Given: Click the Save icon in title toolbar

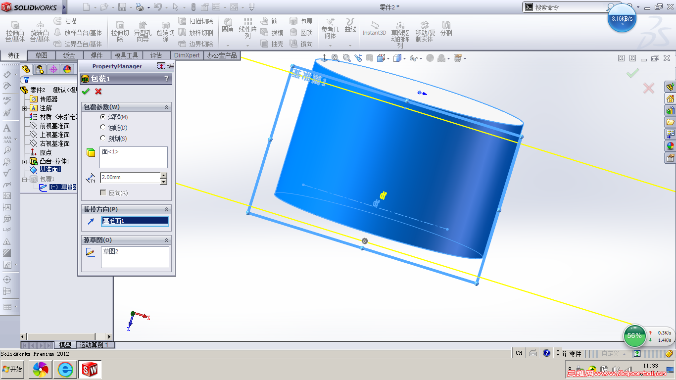Looking at the screenshot, I should point(122,7).
